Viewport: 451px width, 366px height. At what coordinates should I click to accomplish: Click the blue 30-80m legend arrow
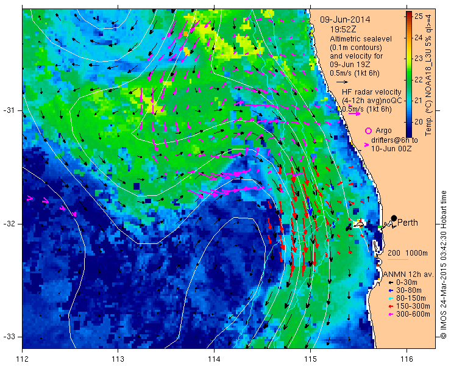tap(391, 291)
